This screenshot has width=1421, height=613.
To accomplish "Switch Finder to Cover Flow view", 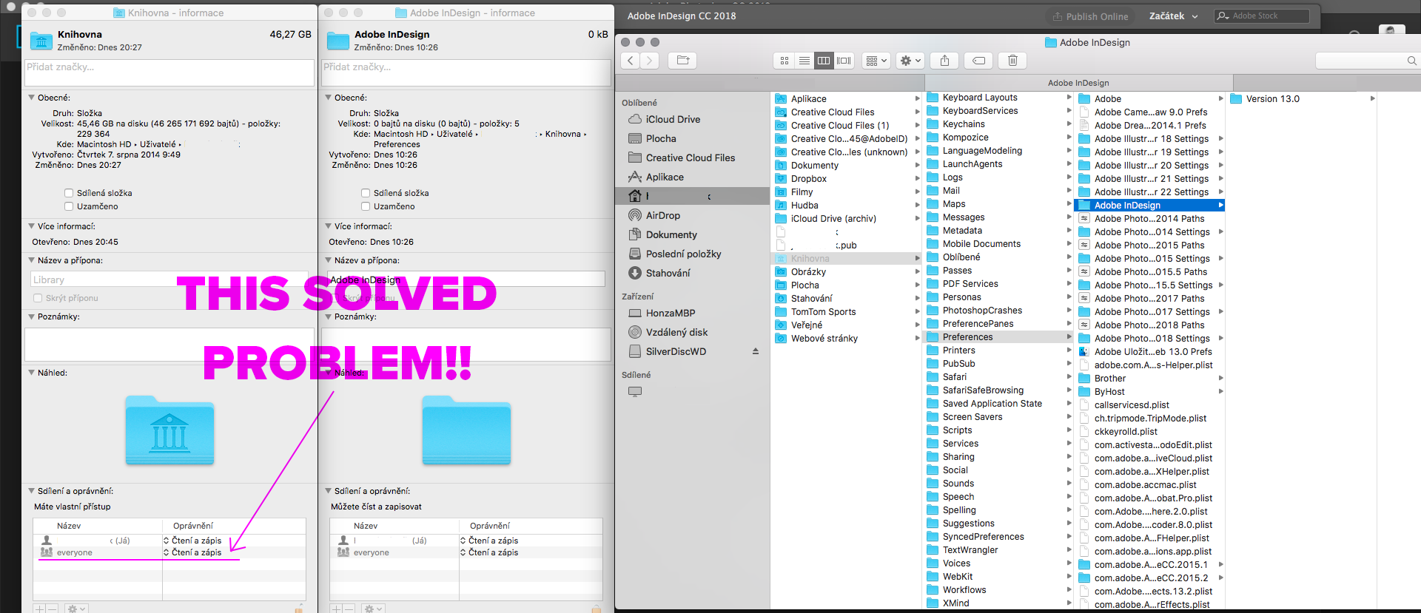I will (x=844, y=61).
